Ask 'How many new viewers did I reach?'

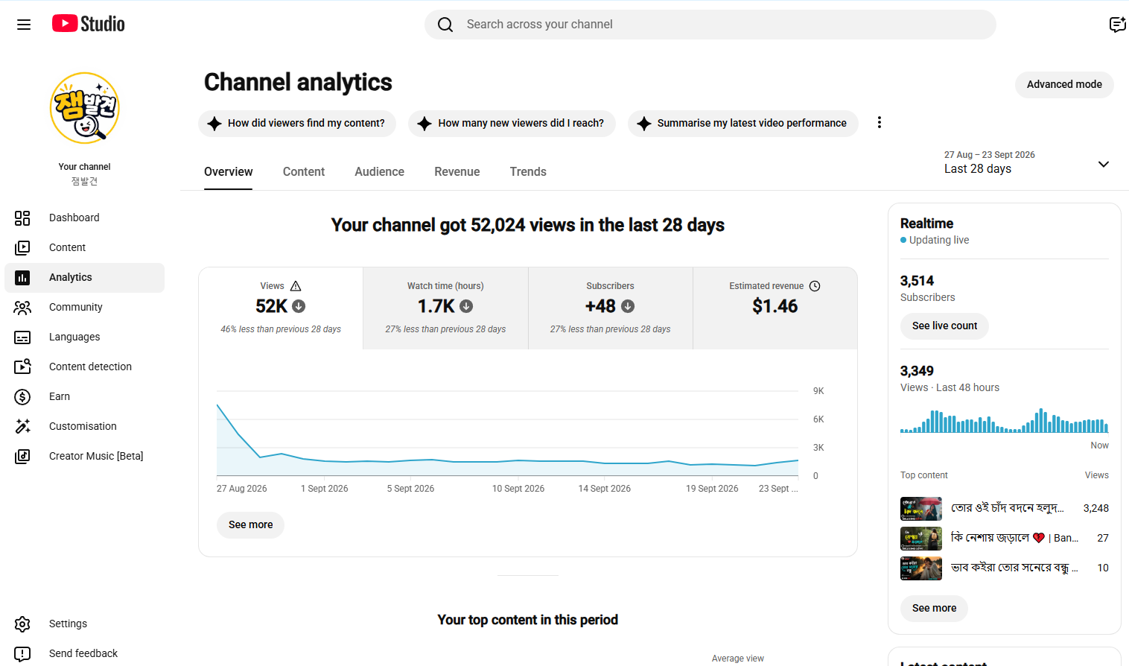[x=512, y=124]
